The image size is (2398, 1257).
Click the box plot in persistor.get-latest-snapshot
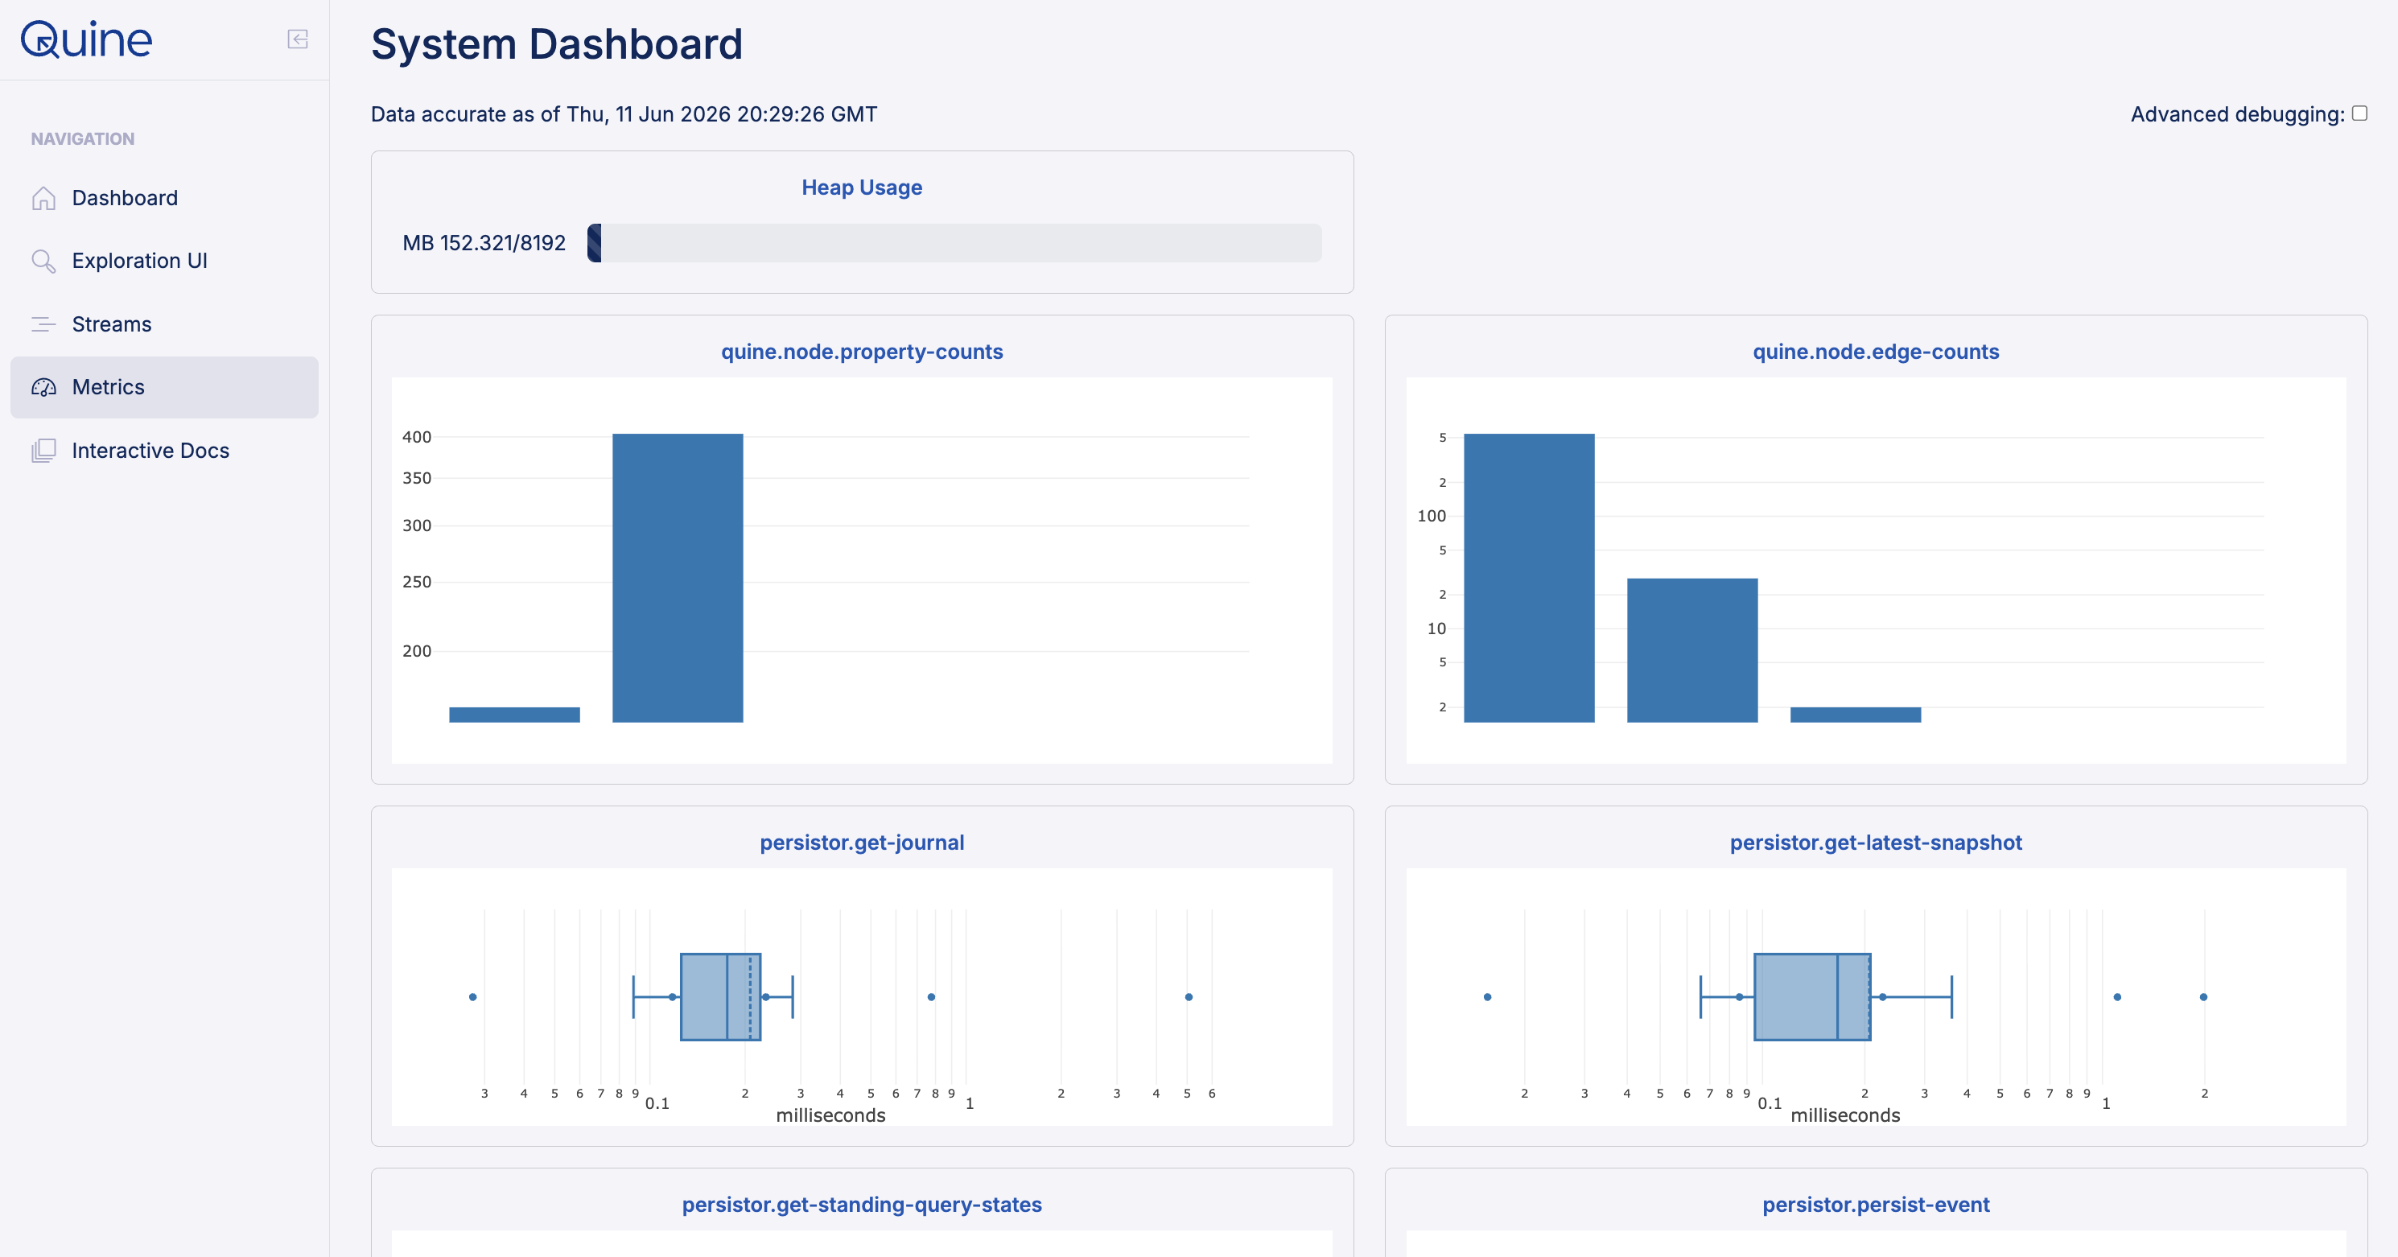pyautogui.click(x=1812, y=997)
